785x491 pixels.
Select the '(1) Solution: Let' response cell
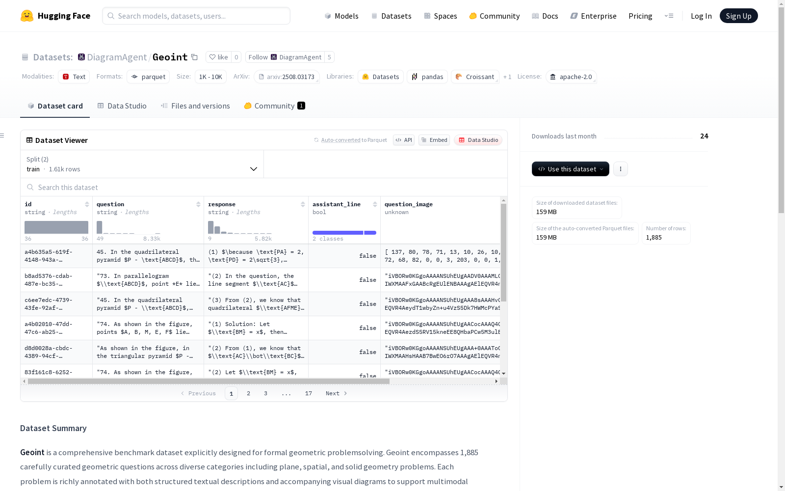click(x=256, y=328)
